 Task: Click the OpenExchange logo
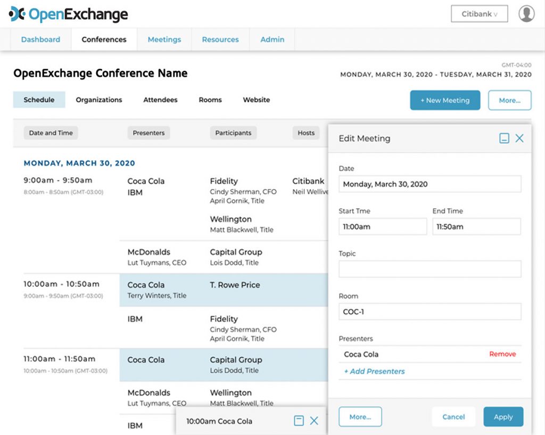69,14
